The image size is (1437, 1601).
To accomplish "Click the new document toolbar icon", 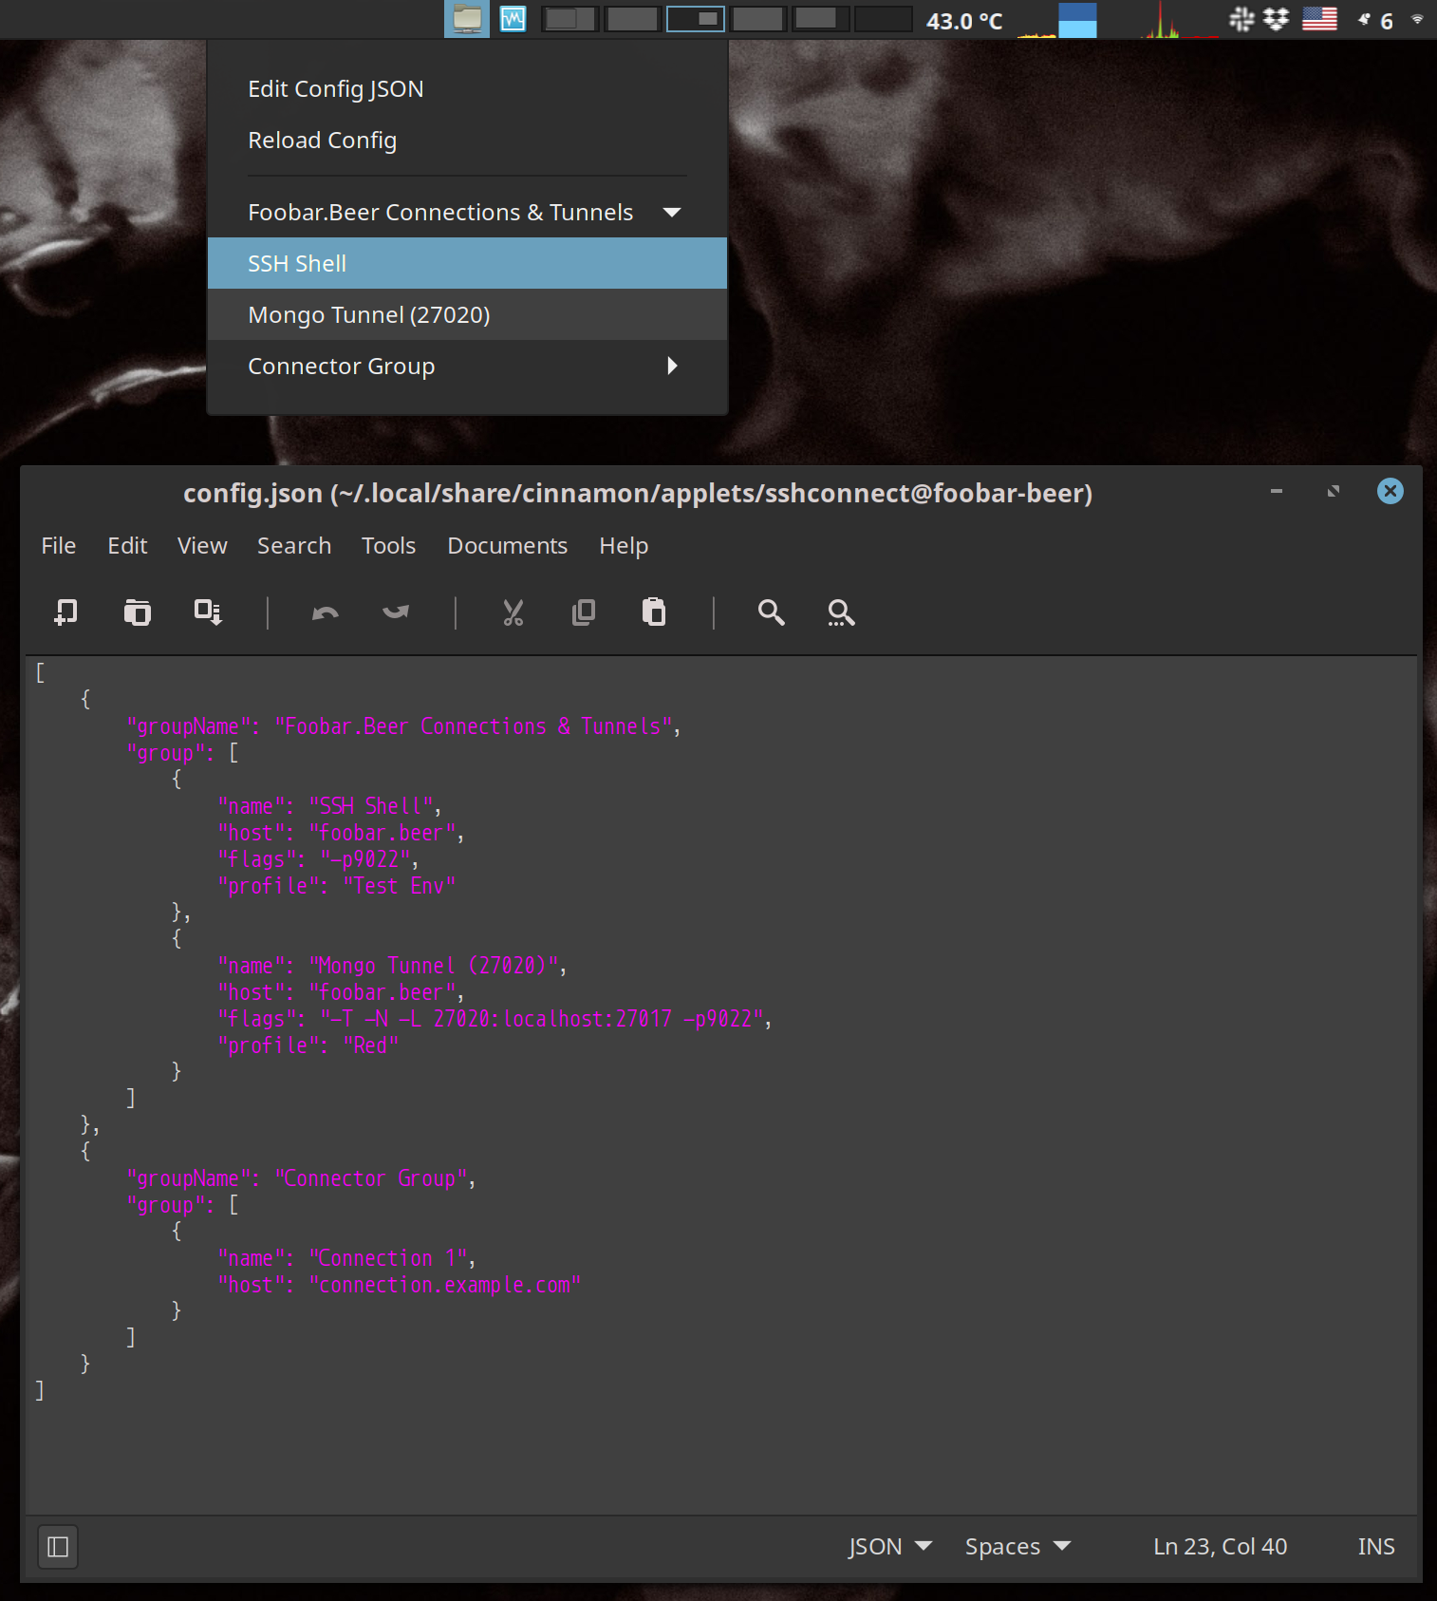I will [x=65, y=612].
